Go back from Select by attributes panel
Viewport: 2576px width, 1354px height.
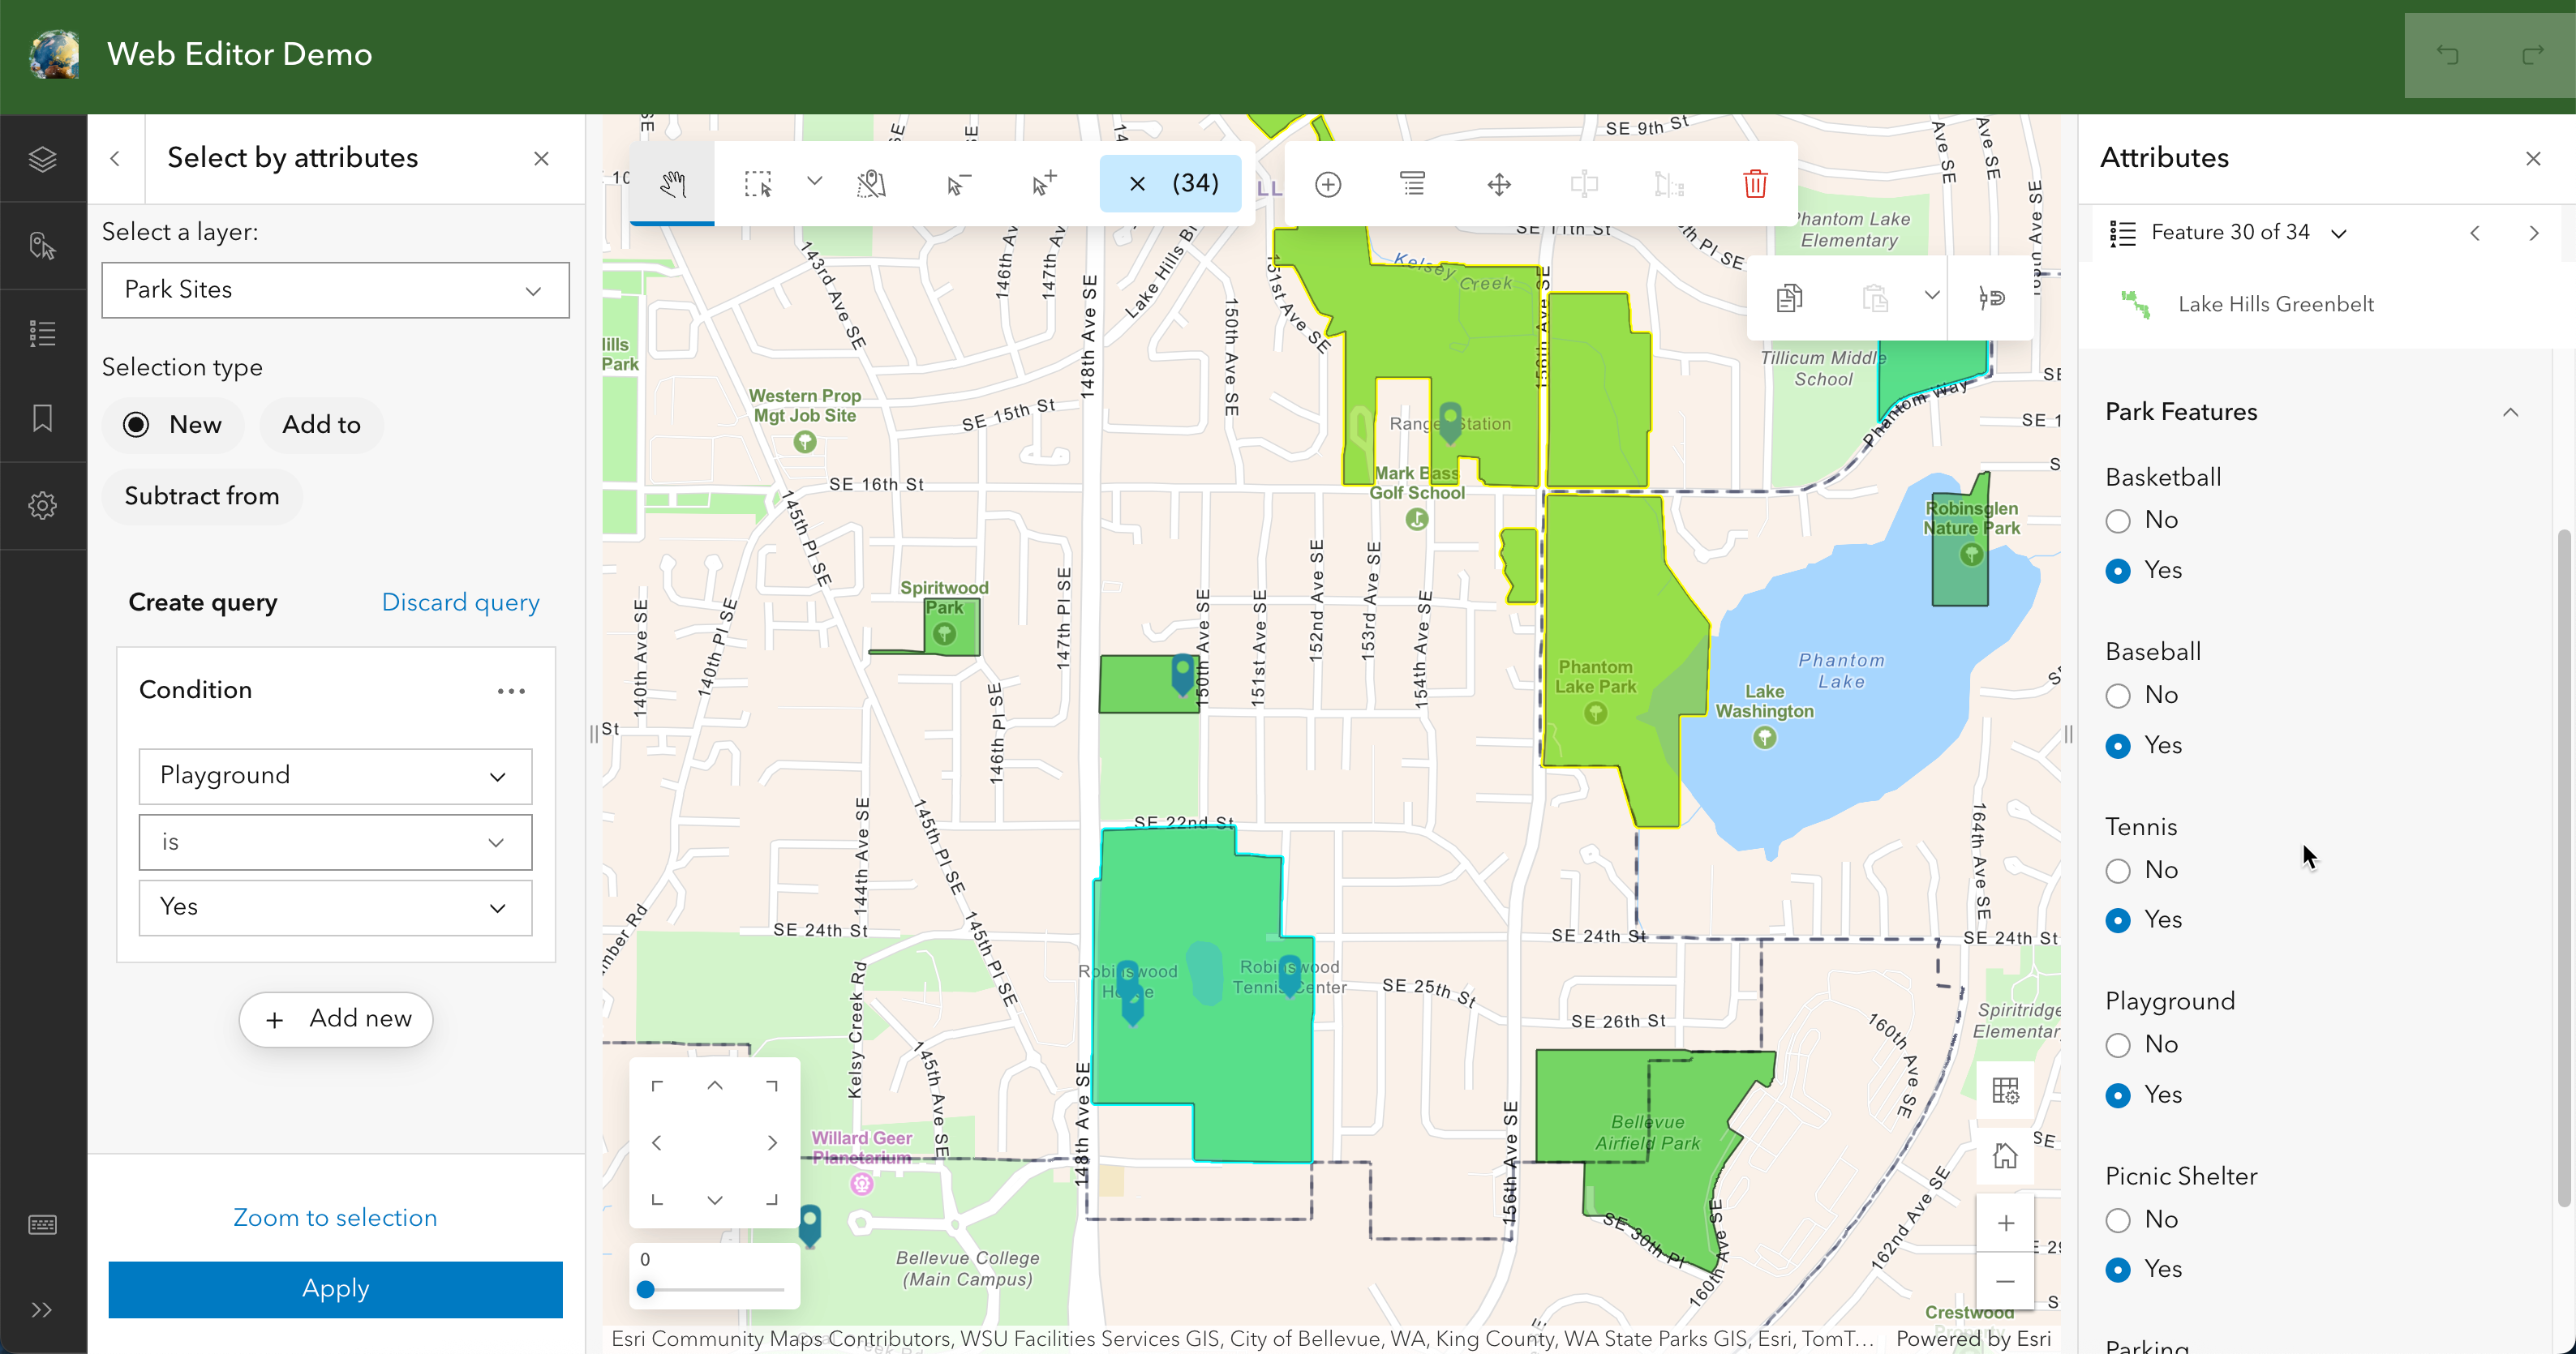pyautogui.click(x=115, y=159)
